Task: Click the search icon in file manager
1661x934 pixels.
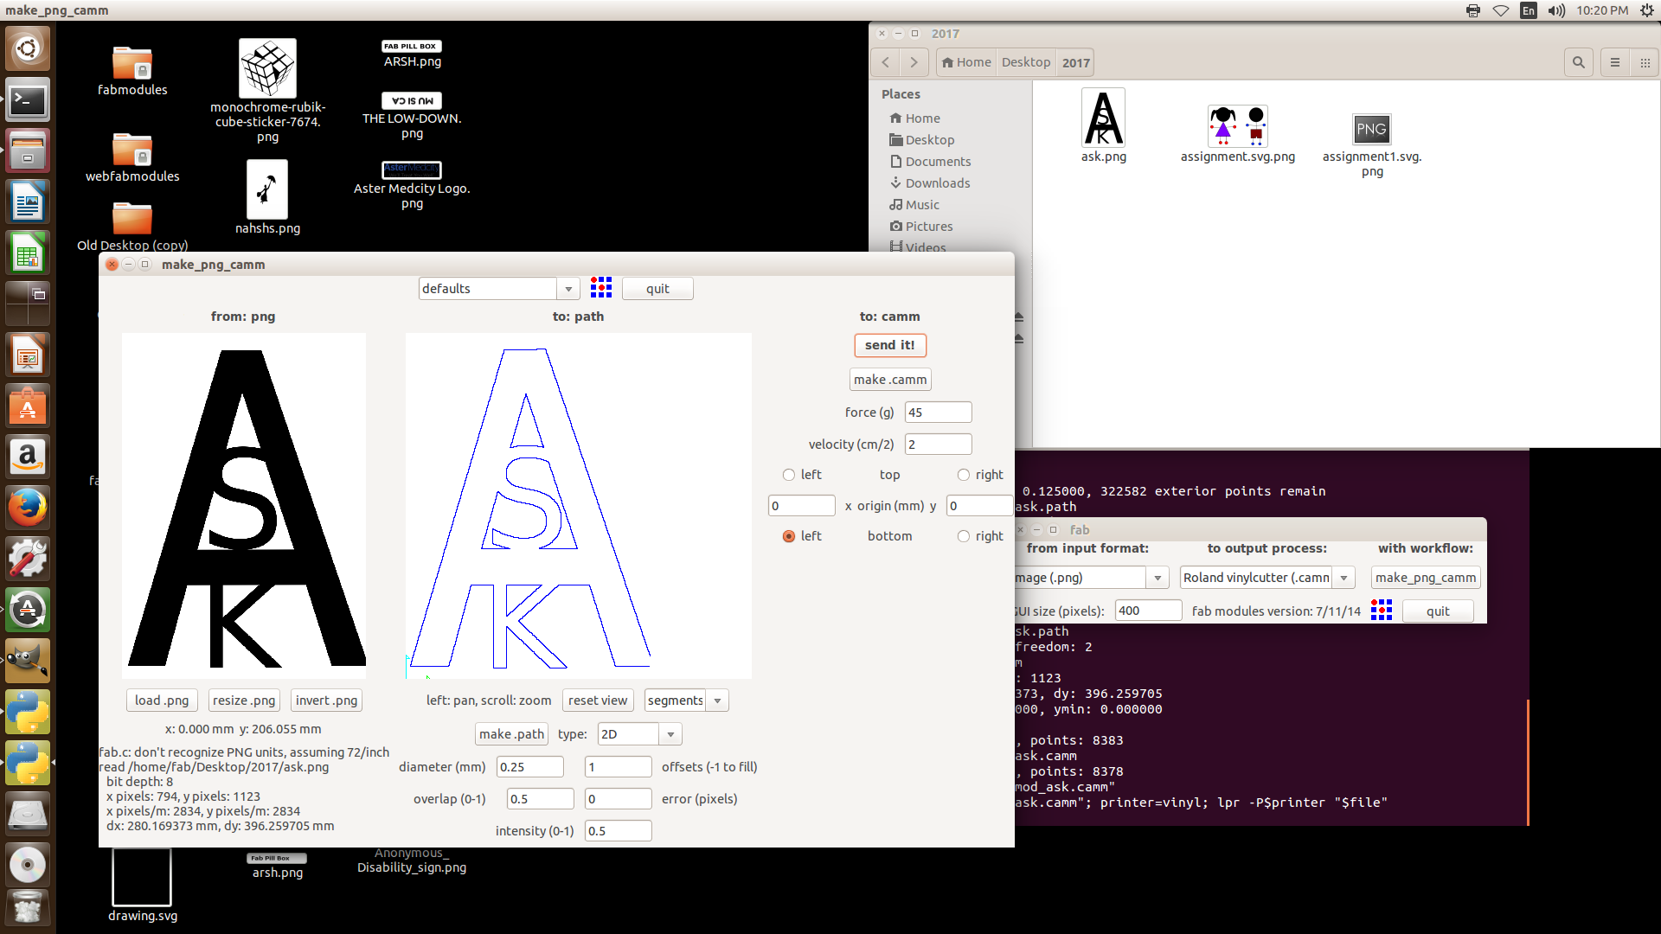Action: click(1579, 62)
